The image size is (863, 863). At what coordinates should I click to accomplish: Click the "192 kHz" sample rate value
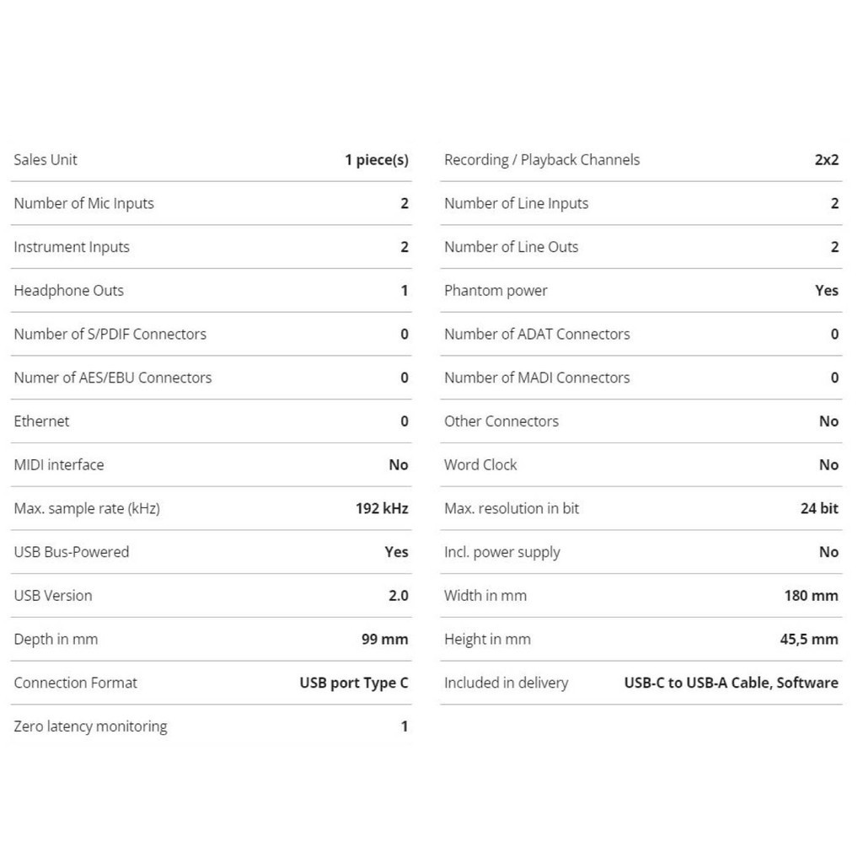tap(382, 509)
